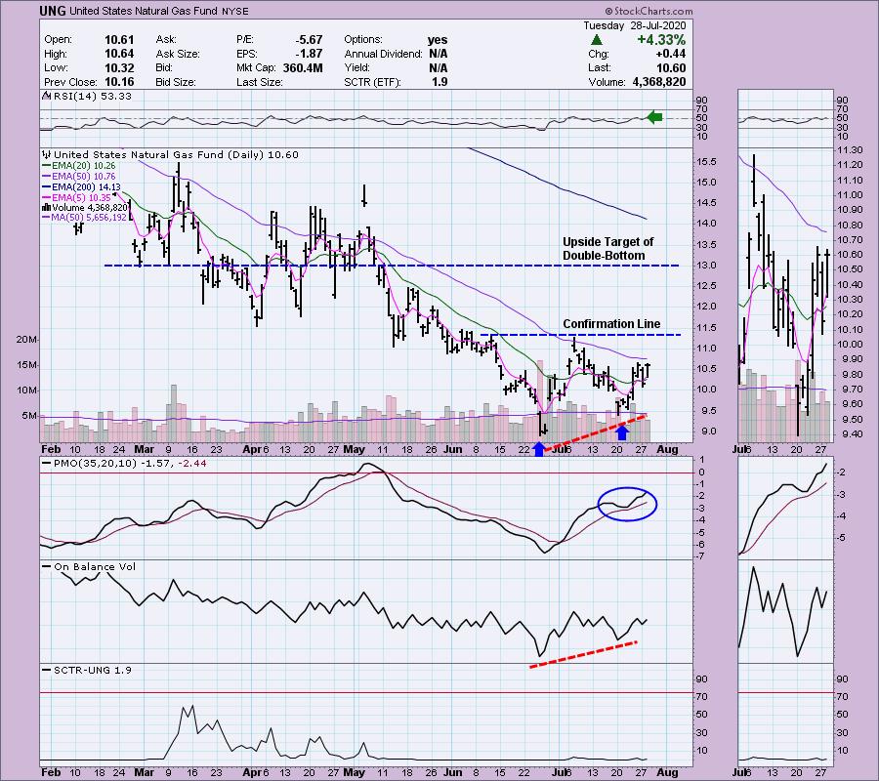Click the Ask label
This screenshot has width=879, height=781.
pyautogui.click(x=166, y=40)
